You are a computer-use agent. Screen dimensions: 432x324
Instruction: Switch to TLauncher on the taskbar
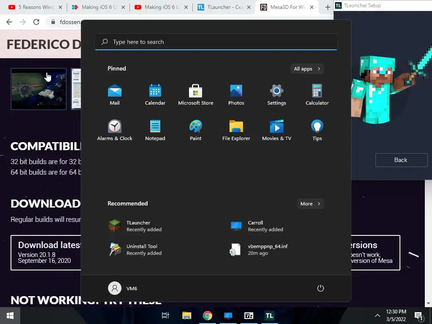tap(270, 316)
